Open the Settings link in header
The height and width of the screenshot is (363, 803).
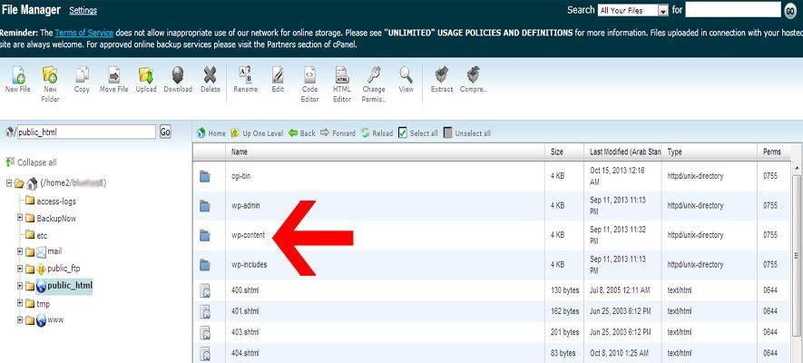(x=83, y=11)
